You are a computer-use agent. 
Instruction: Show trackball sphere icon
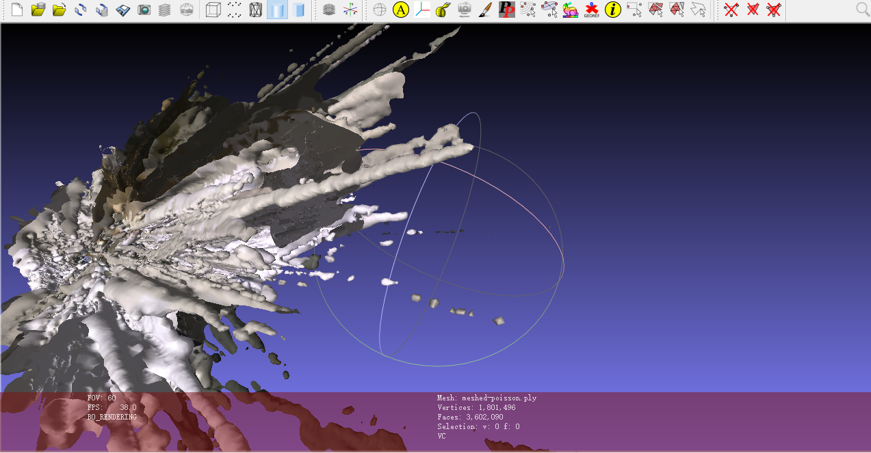[380, 10]
